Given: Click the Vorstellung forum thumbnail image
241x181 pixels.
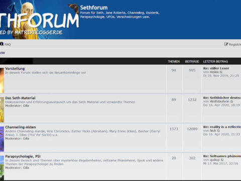Looking at the screenshot, I should (x=2, y=80).
